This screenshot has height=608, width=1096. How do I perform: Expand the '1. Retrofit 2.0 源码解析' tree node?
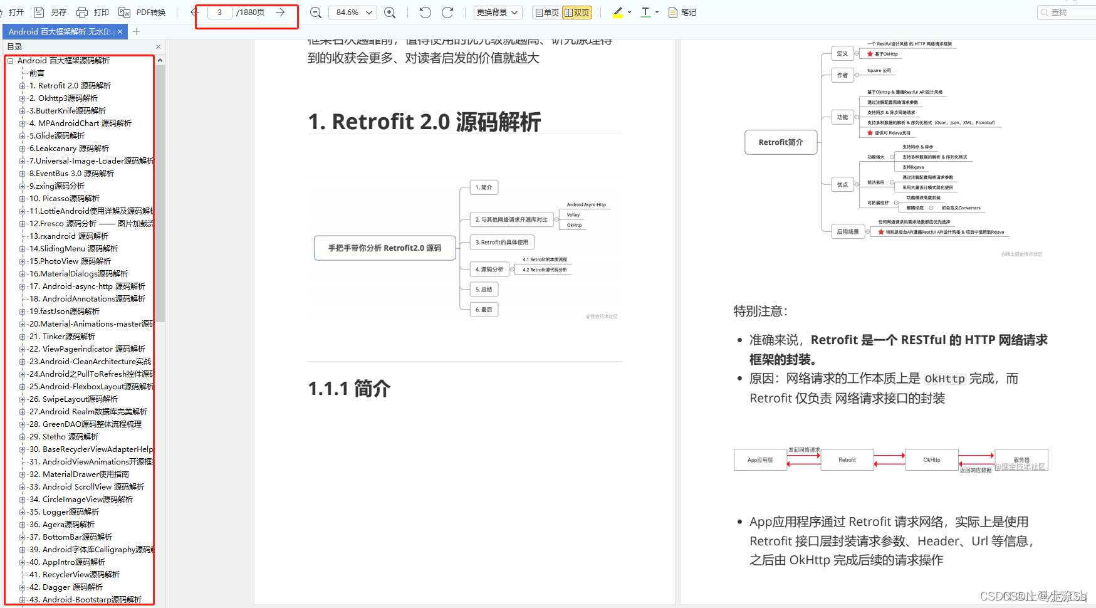click(21, 85)
